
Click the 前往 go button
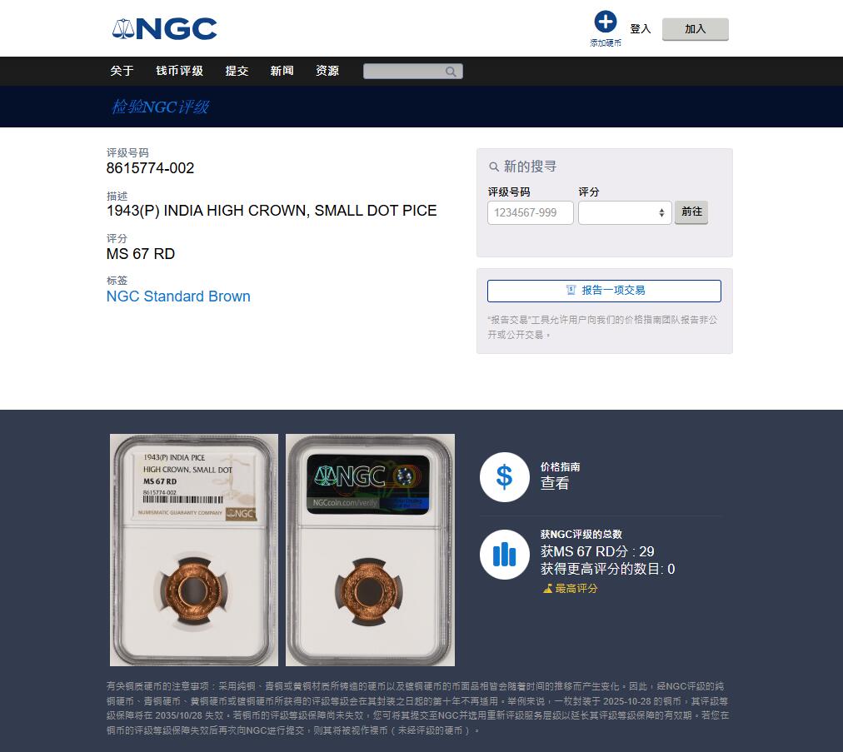pyautogui.click(x=691, y=212)
